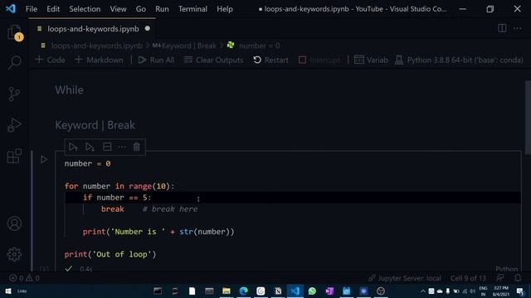Viewport: 531px width, 298px height.
Task: Click the Python cell language label
Action: [x=507, y=269]
